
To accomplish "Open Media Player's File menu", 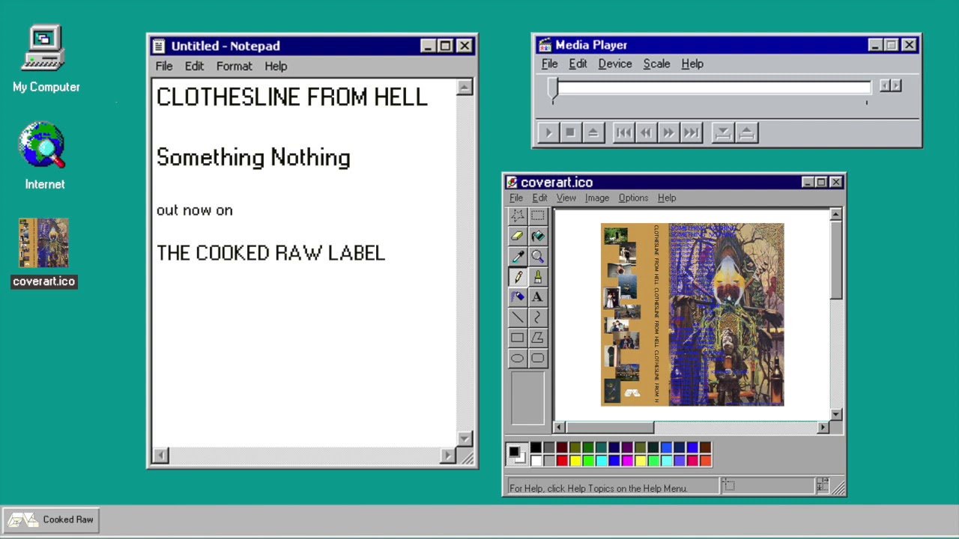I will pyautogui.click(x=549, y=64).
